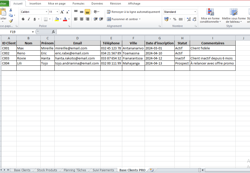The width and height of the screenshot is (250, 173).
Task: Insert a new worksheet tab
Action: click(x=152, y=170)
